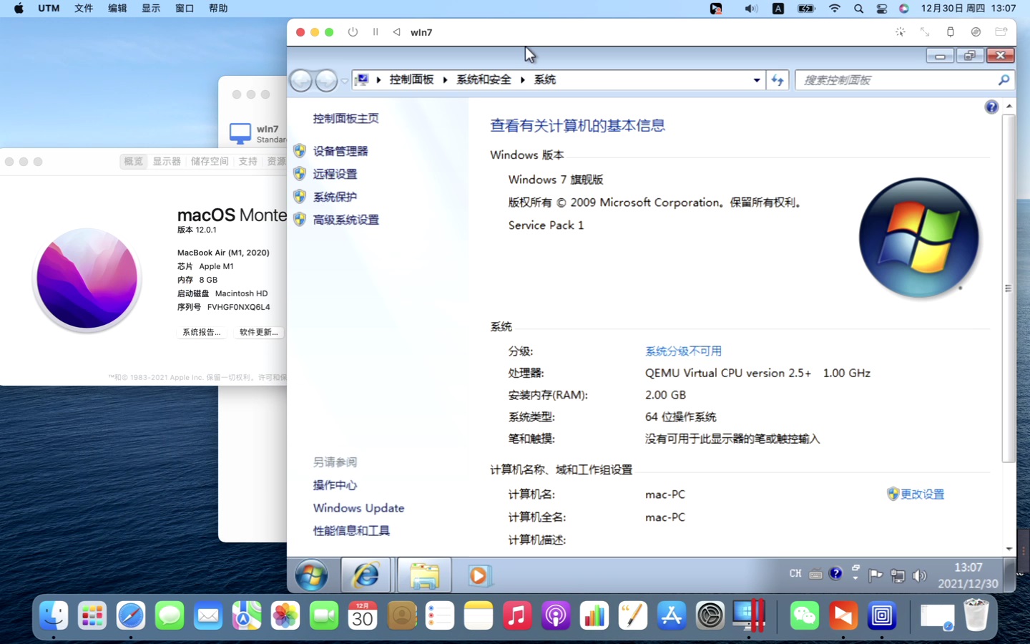Open recent pages dropdown arrow
The image size is (1030, 644).
click(x=345, y=81)
